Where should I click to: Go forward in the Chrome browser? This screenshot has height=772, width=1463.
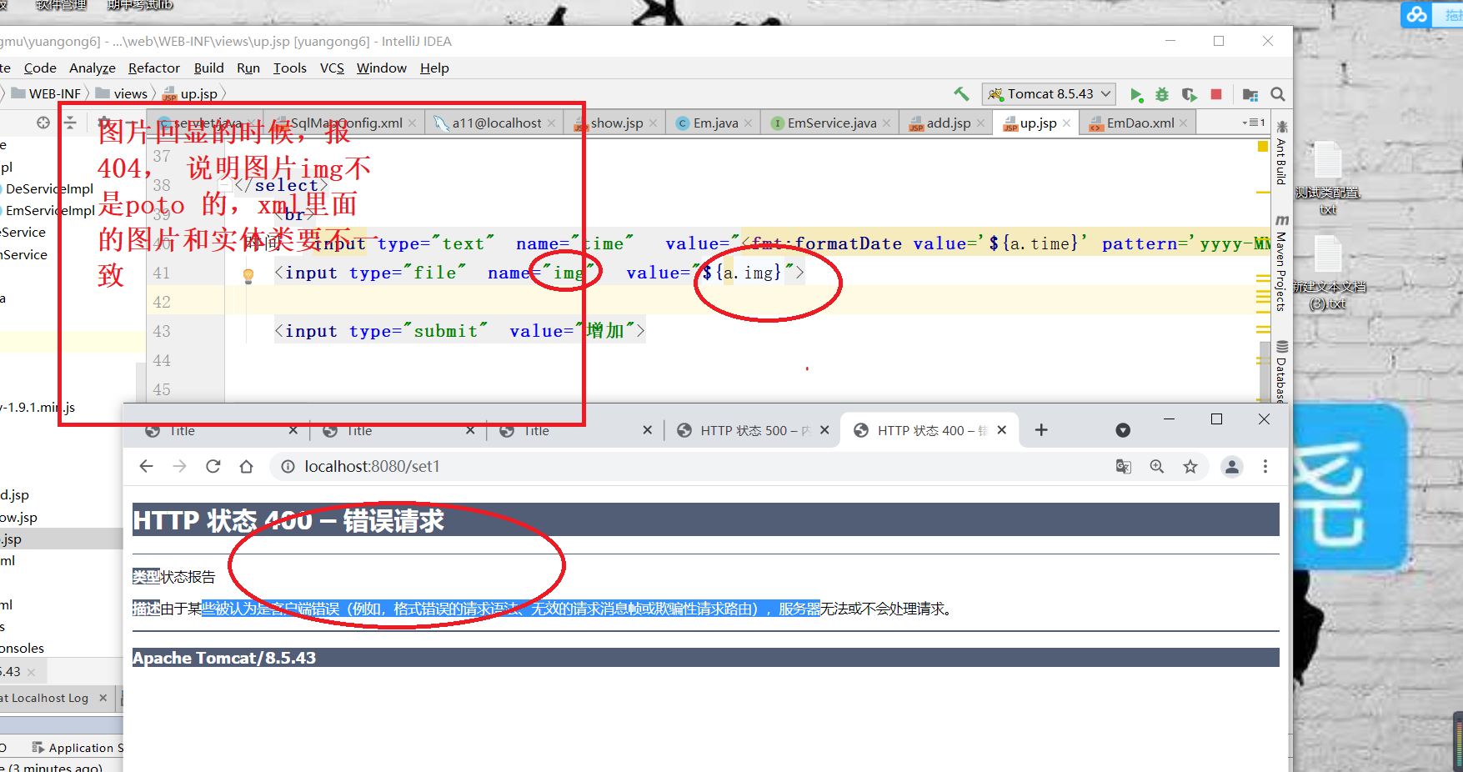(x=180, y=466)
